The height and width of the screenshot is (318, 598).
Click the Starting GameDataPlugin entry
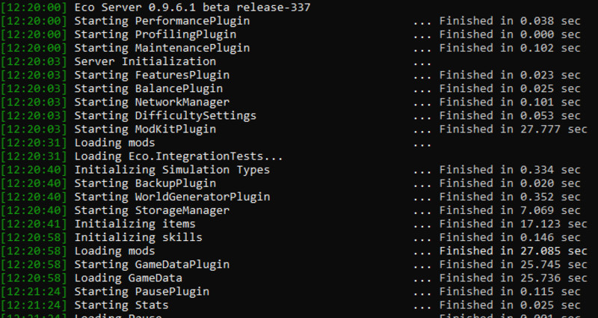coord(152,265)
